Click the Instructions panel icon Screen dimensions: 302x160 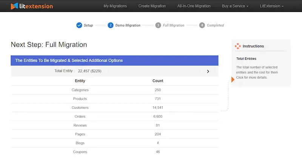pyautogui.click(x=238, y=46)
